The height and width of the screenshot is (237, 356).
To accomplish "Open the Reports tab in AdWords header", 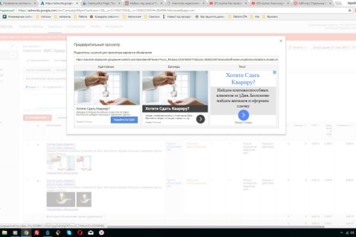I will click(95, 27).
